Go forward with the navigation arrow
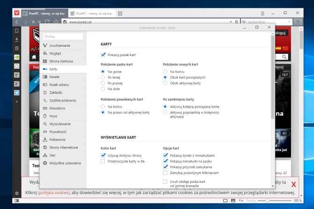Image resolution: width=314 pixels, height=209 pixels. point(25,22)
